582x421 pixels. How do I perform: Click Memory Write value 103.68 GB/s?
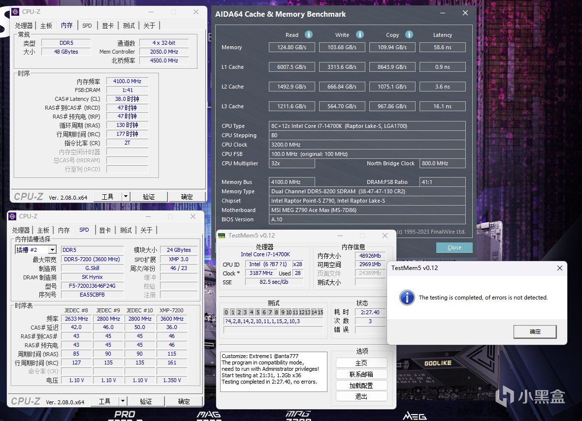(342, 47)
